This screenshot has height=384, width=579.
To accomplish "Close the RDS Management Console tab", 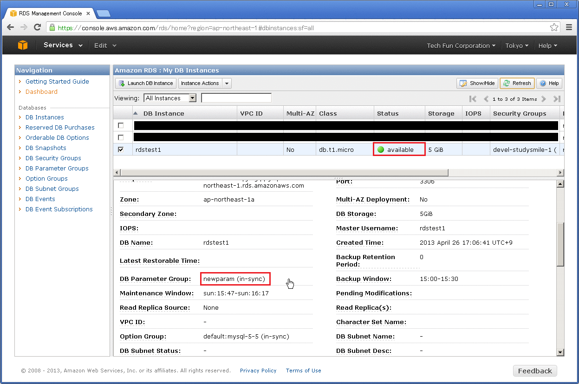I will point(88,13).
